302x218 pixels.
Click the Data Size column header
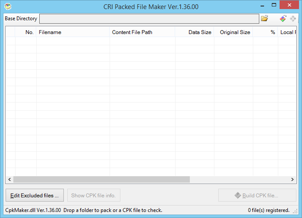coord(195,32)
